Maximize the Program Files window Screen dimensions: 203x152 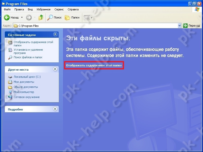click(195, 4)
